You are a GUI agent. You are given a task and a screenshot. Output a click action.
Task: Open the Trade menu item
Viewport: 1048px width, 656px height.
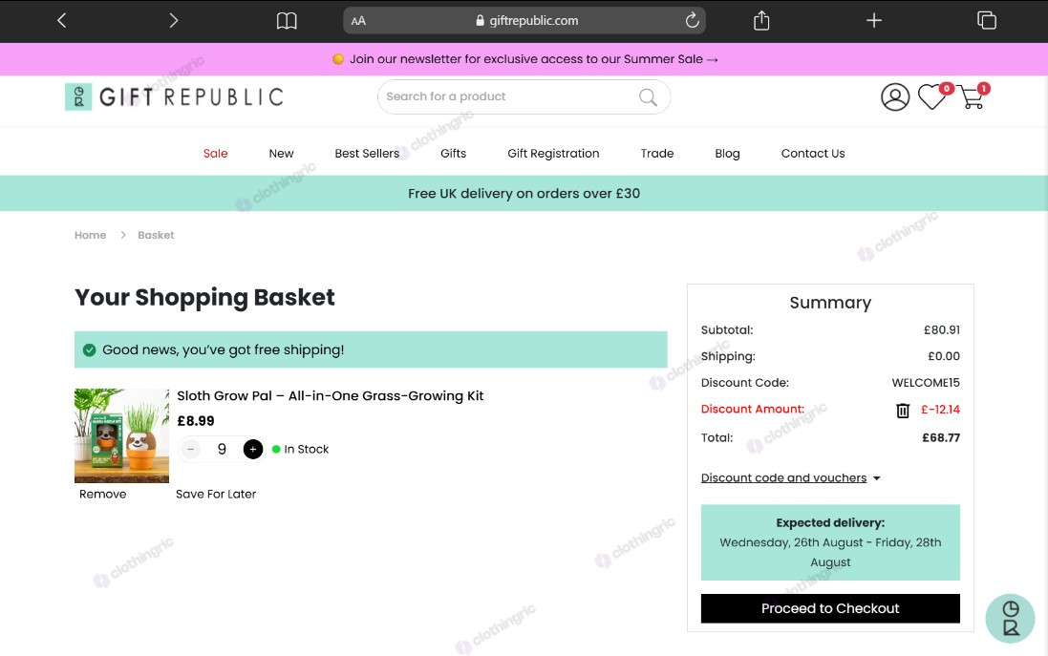(657, 154)
